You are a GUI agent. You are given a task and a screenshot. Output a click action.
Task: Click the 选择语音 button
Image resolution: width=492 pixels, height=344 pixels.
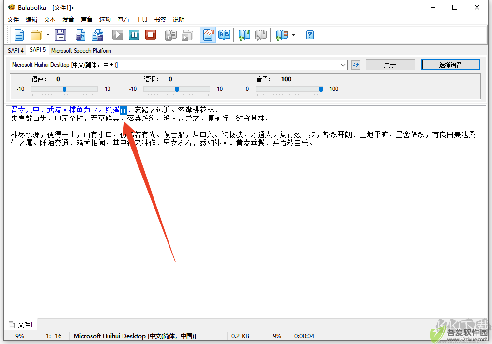[450, 65]
